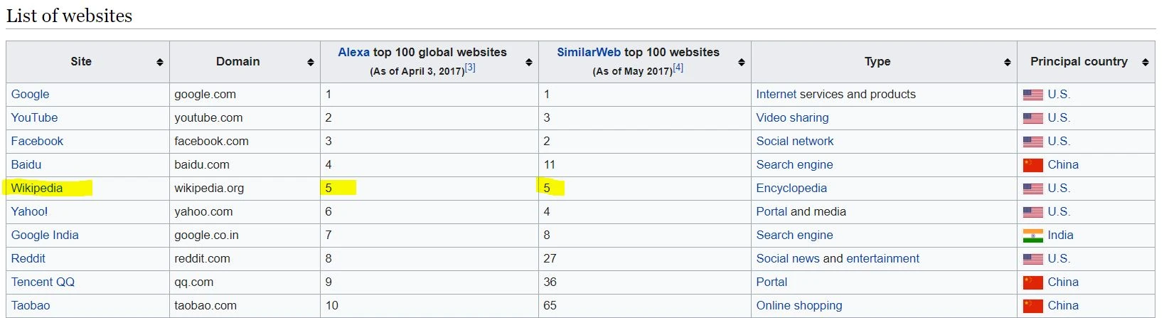Select the reddit.com domain cell
The height and width of the screenshot is (318, 1164).
[245, 258]
